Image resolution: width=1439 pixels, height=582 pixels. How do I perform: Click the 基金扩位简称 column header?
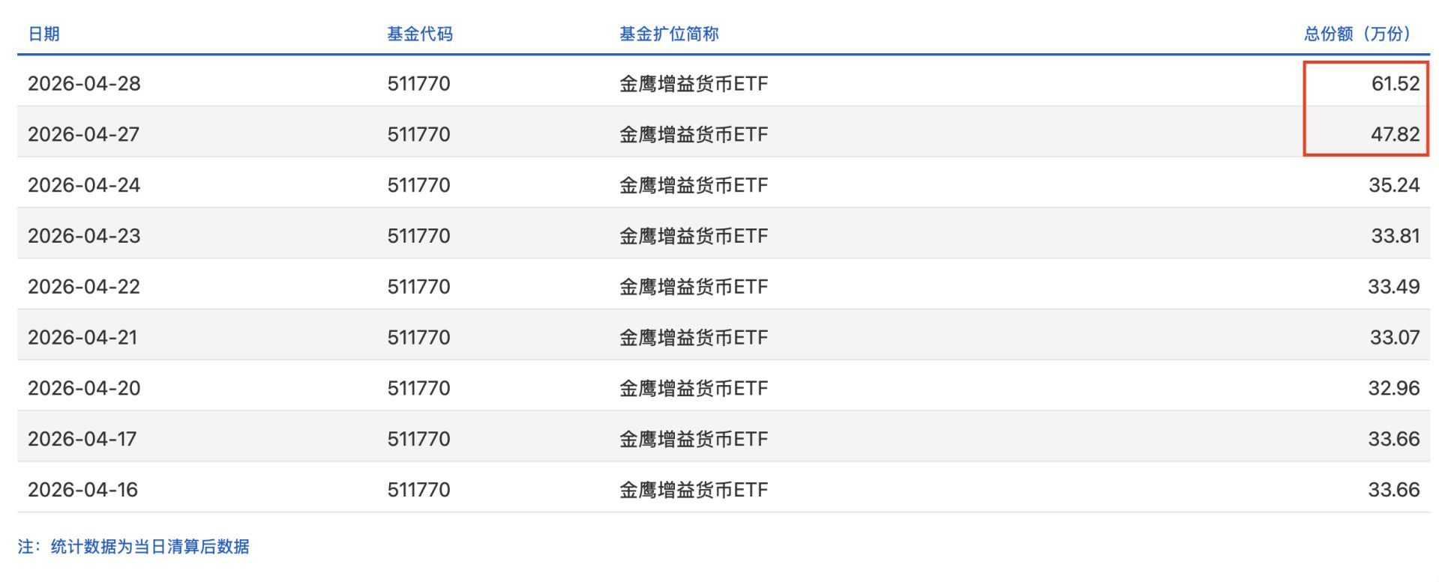pyautogui.click(x=668, y=34)
